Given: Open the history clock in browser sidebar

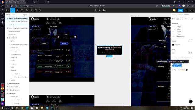Looking at the screenshot, I should coord(2,22).
